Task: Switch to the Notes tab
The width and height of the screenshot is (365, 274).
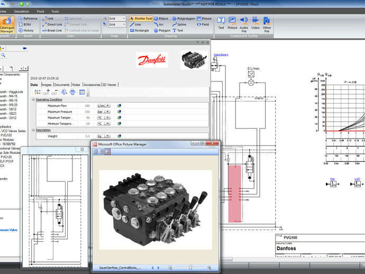Action: click(76, 85)
